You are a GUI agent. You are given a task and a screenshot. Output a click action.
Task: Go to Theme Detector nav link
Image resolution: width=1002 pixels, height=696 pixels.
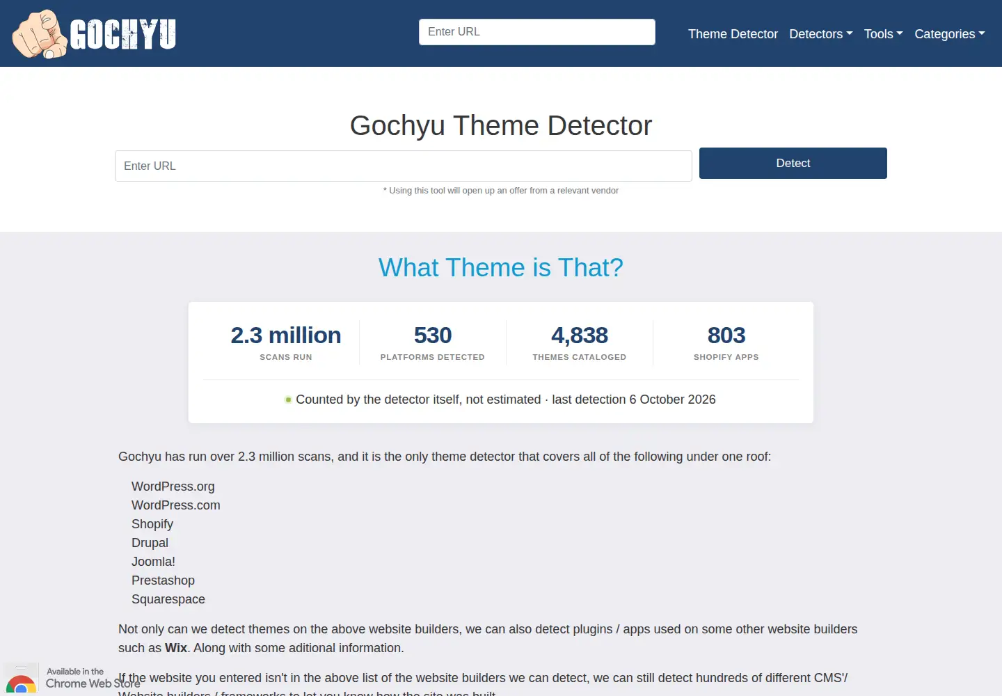[733, 34]
